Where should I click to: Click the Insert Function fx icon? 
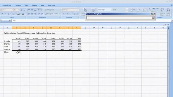(x=10, y=20)
